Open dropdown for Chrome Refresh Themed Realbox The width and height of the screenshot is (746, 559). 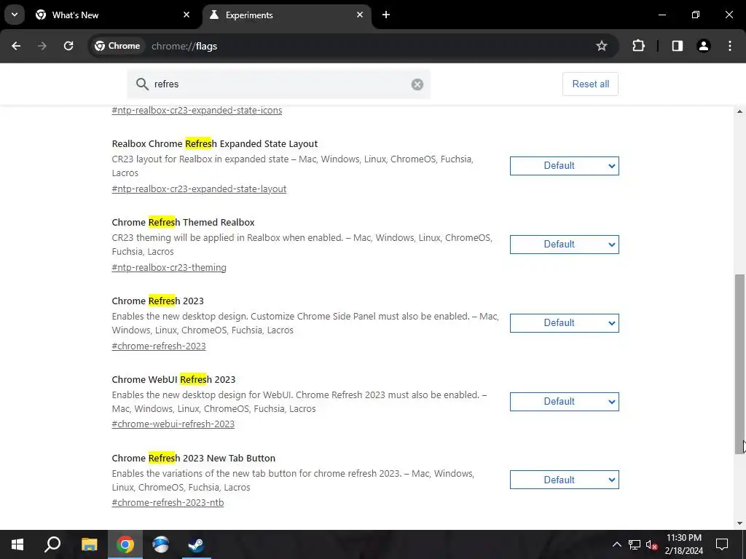(x=565, y=245)
